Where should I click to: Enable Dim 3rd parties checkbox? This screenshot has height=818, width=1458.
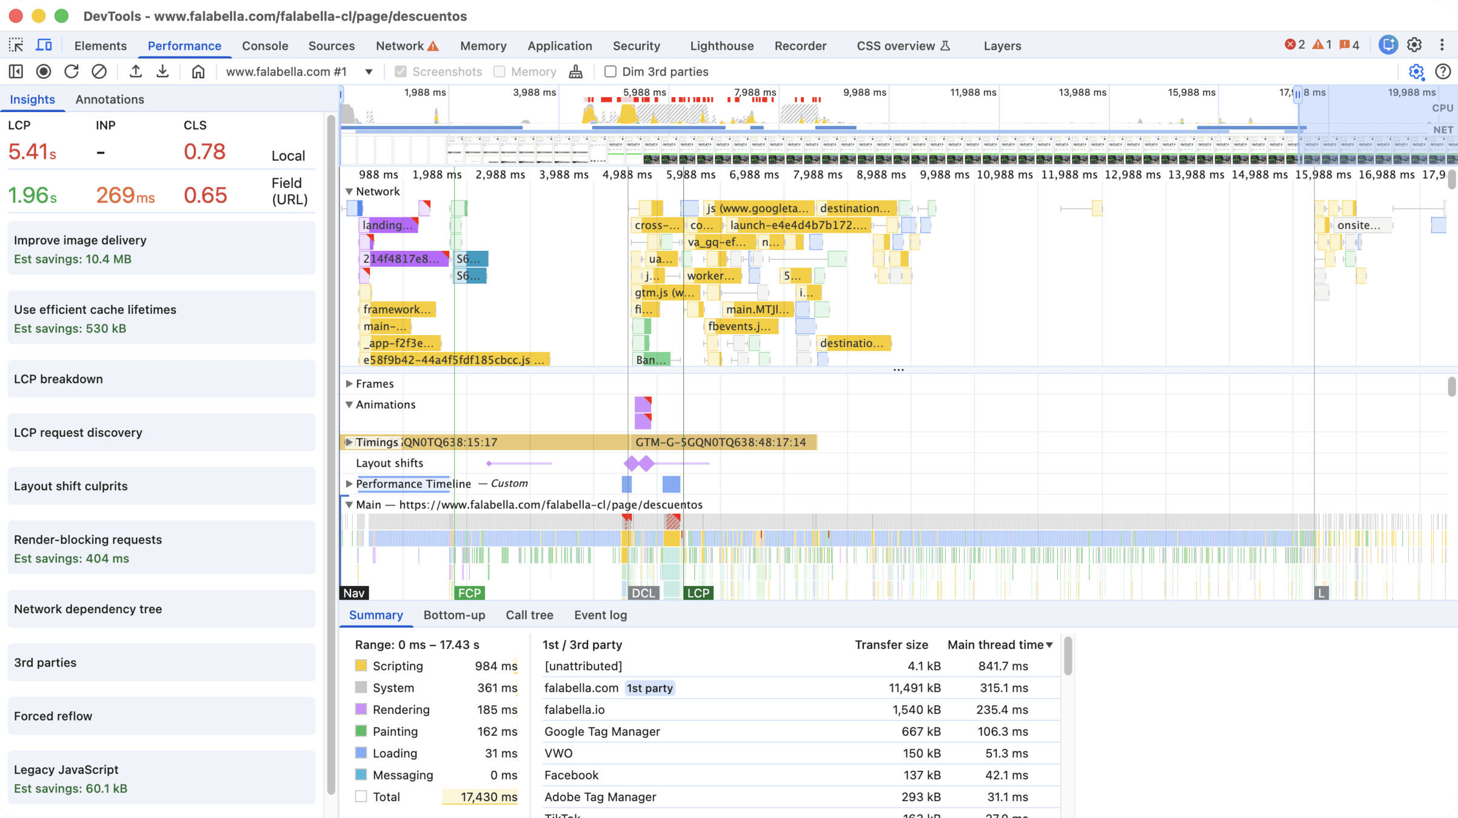click(x=610, y=71)
